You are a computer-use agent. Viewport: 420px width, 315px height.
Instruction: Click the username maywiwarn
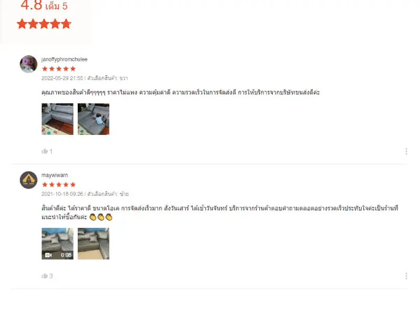[55, 175]
